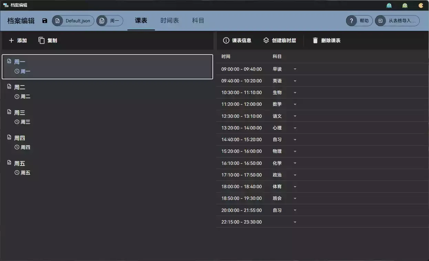The height and width of the screenshot is (261, 429).
Task: Open subject dropdown for 09:00:00 - 09:40:00
Action: (295, 69)
